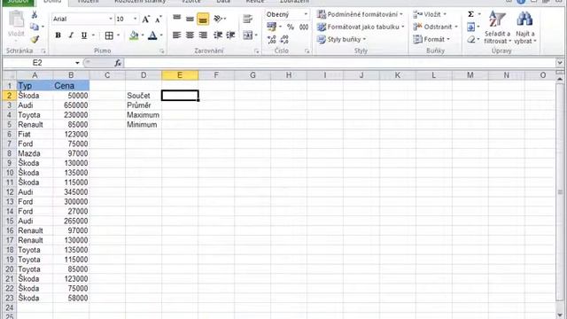Click the Borders icon

coord(109,35)
